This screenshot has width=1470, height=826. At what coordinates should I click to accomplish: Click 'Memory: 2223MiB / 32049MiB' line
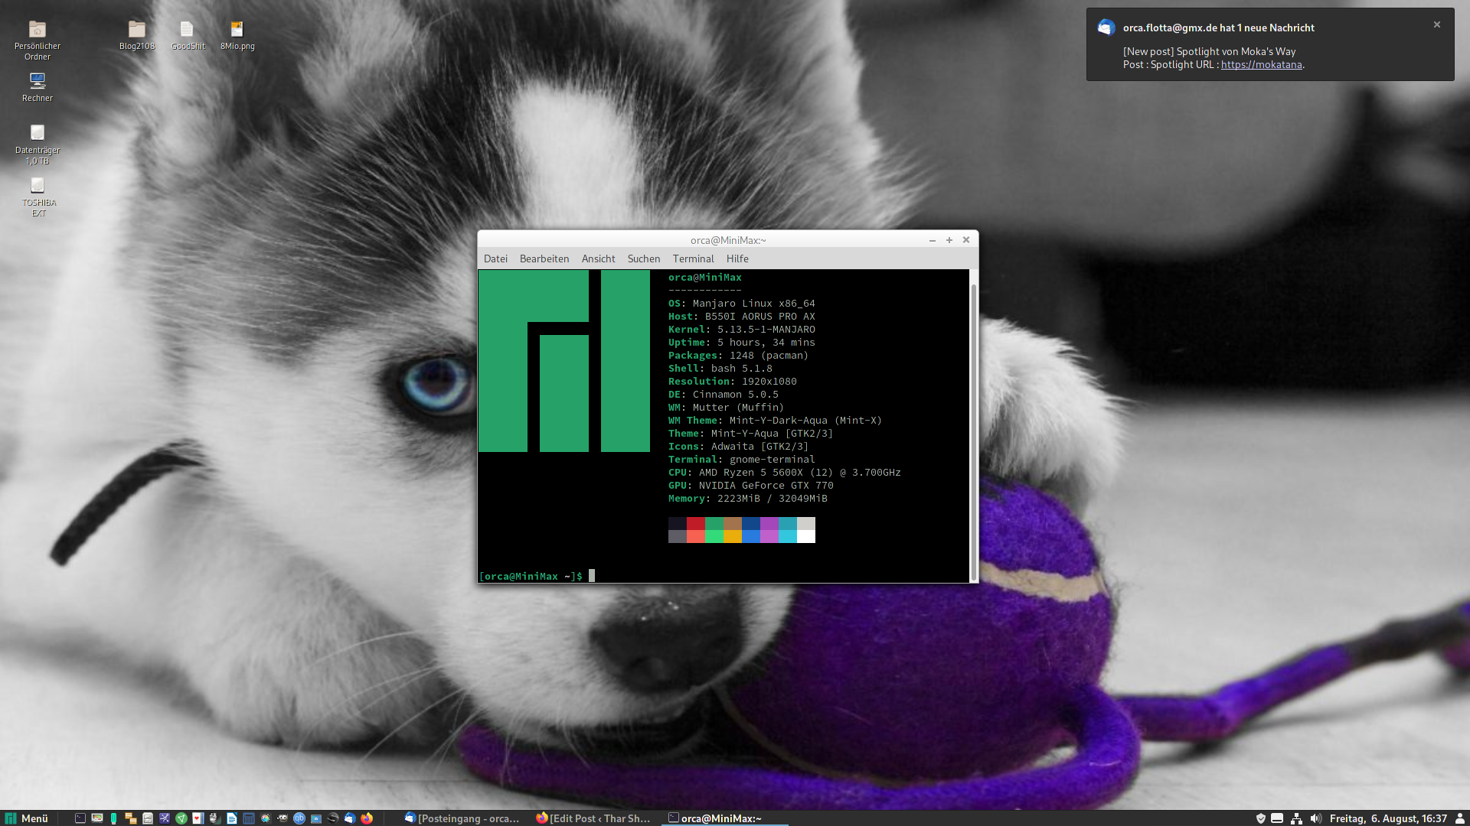747,499
